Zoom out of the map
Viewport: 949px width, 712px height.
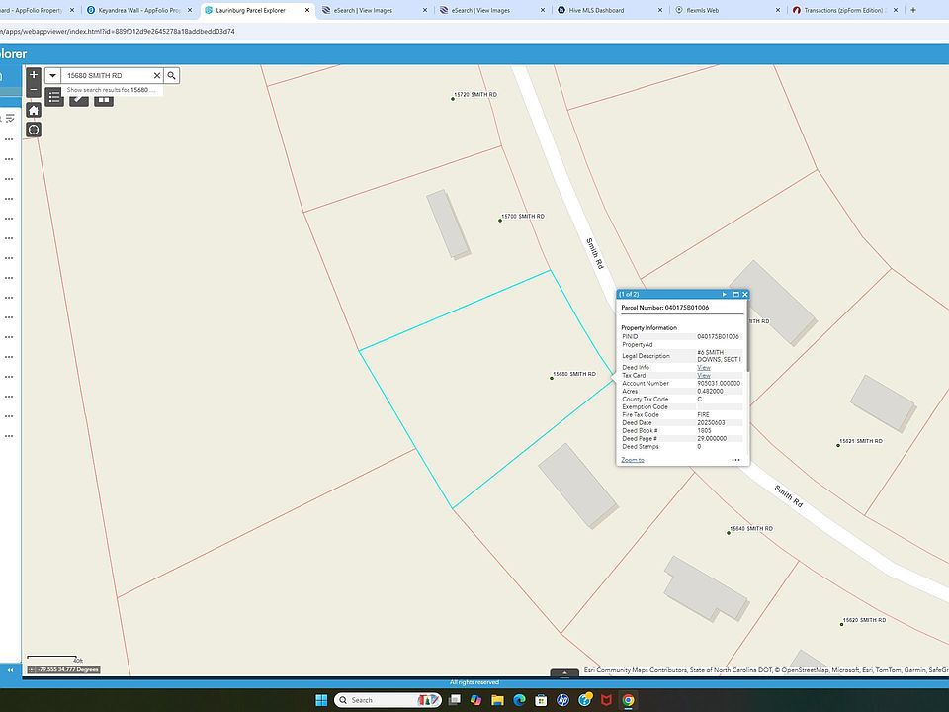pos(34,90)
